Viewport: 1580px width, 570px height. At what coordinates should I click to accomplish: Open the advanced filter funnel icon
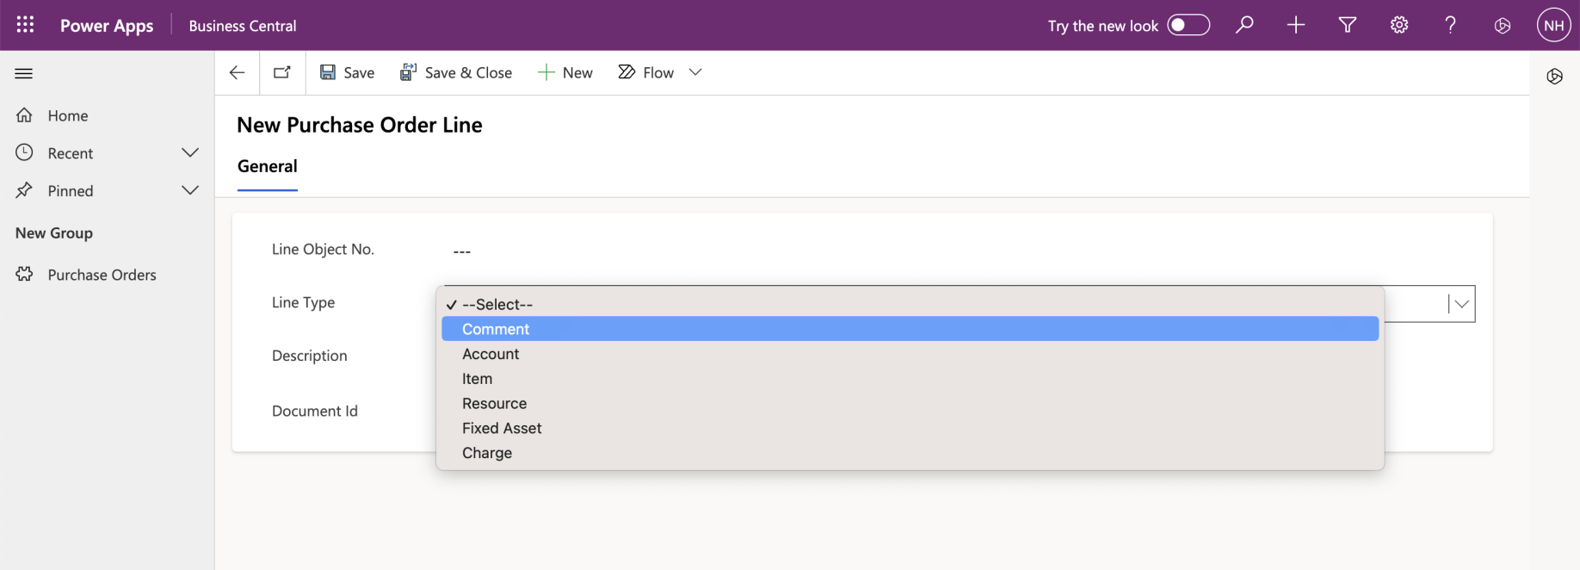coord(1348,25)
